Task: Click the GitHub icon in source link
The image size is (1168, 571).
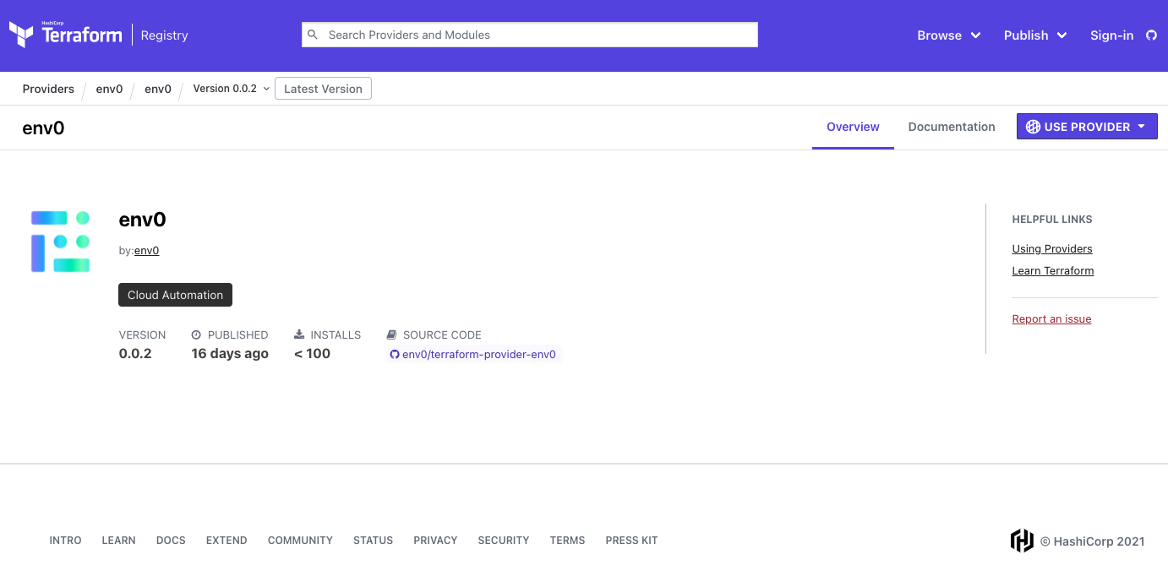Action: [395, 355]
